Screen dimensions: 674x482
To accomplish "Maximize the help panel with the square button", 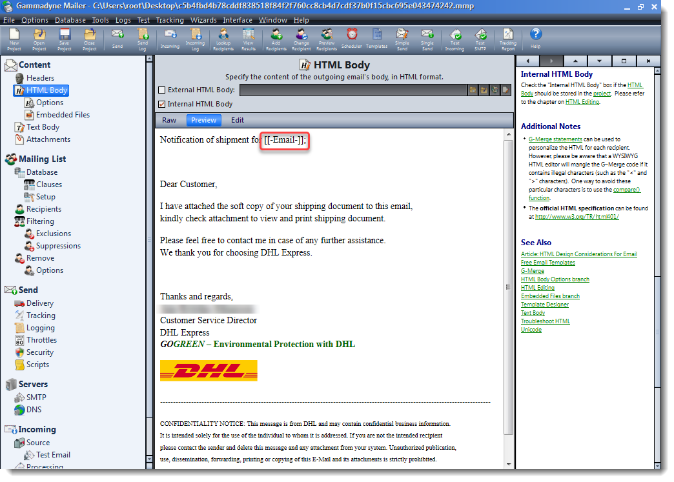I will point(624,61).
